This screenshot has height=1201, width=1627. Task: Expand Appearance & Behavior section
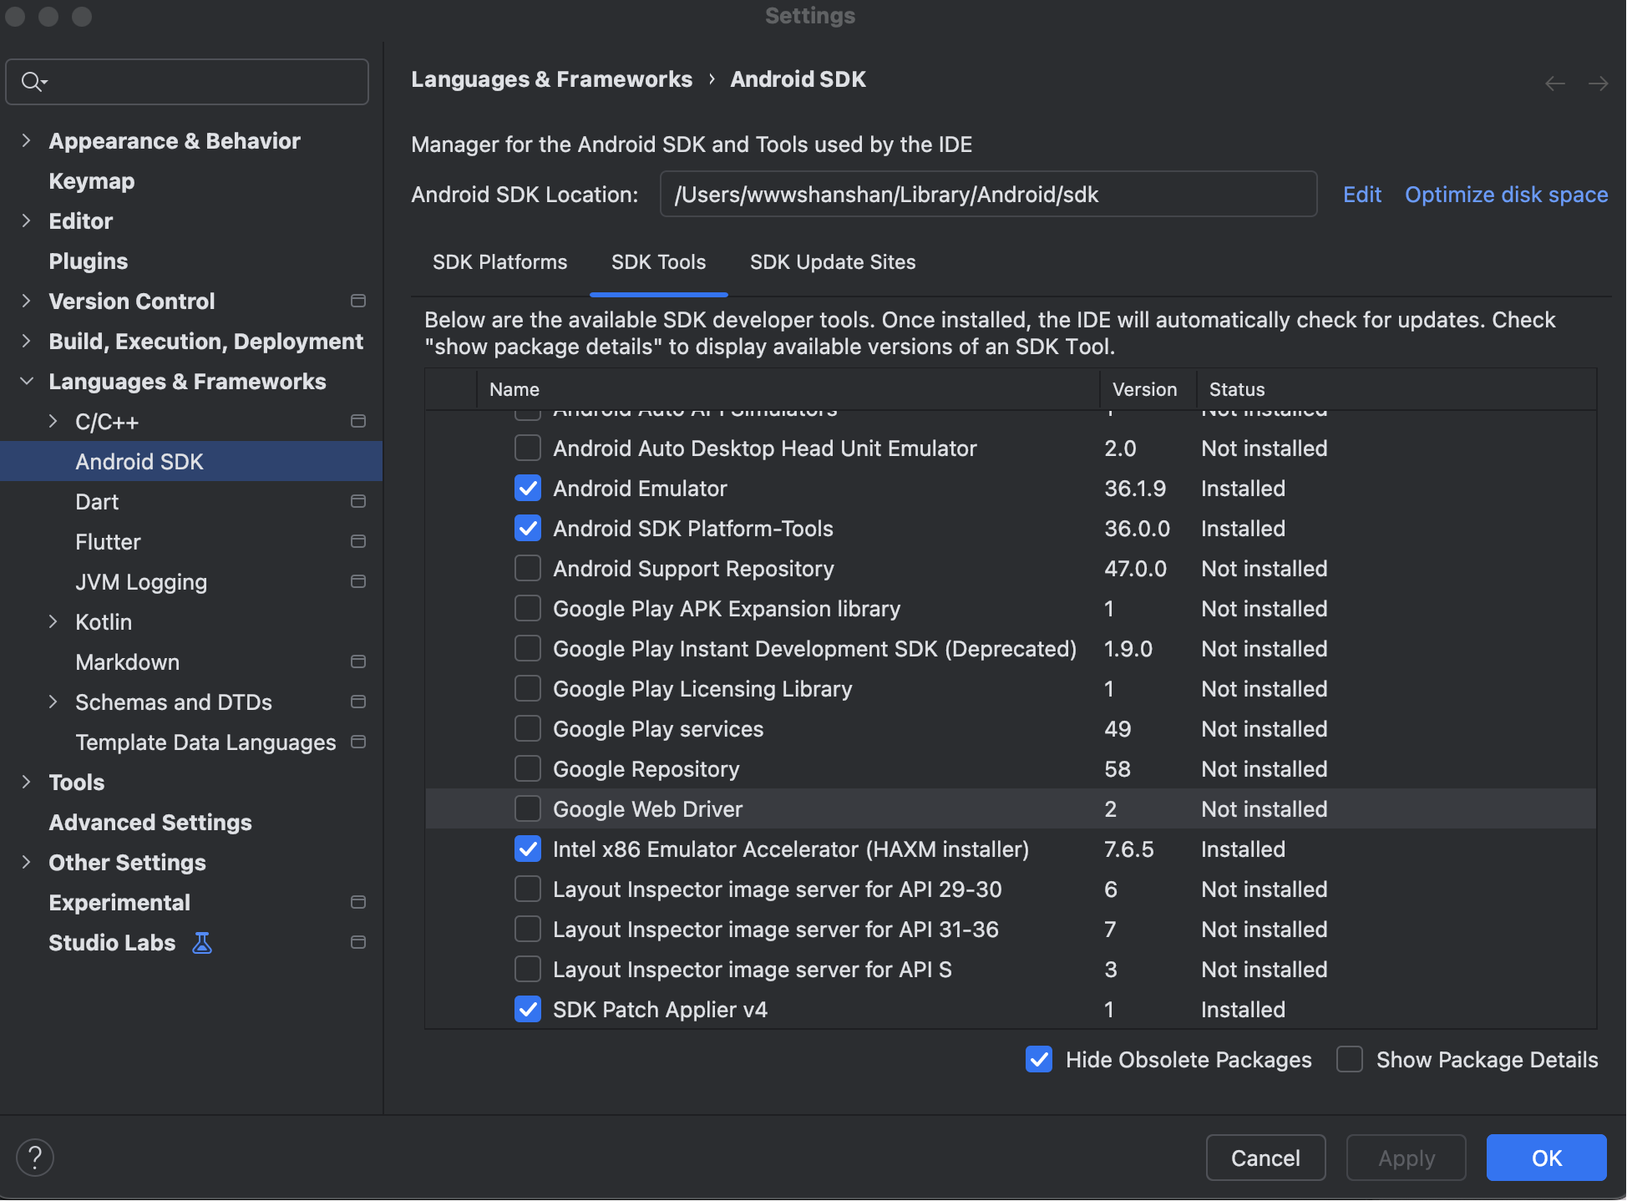click(26, 140)
